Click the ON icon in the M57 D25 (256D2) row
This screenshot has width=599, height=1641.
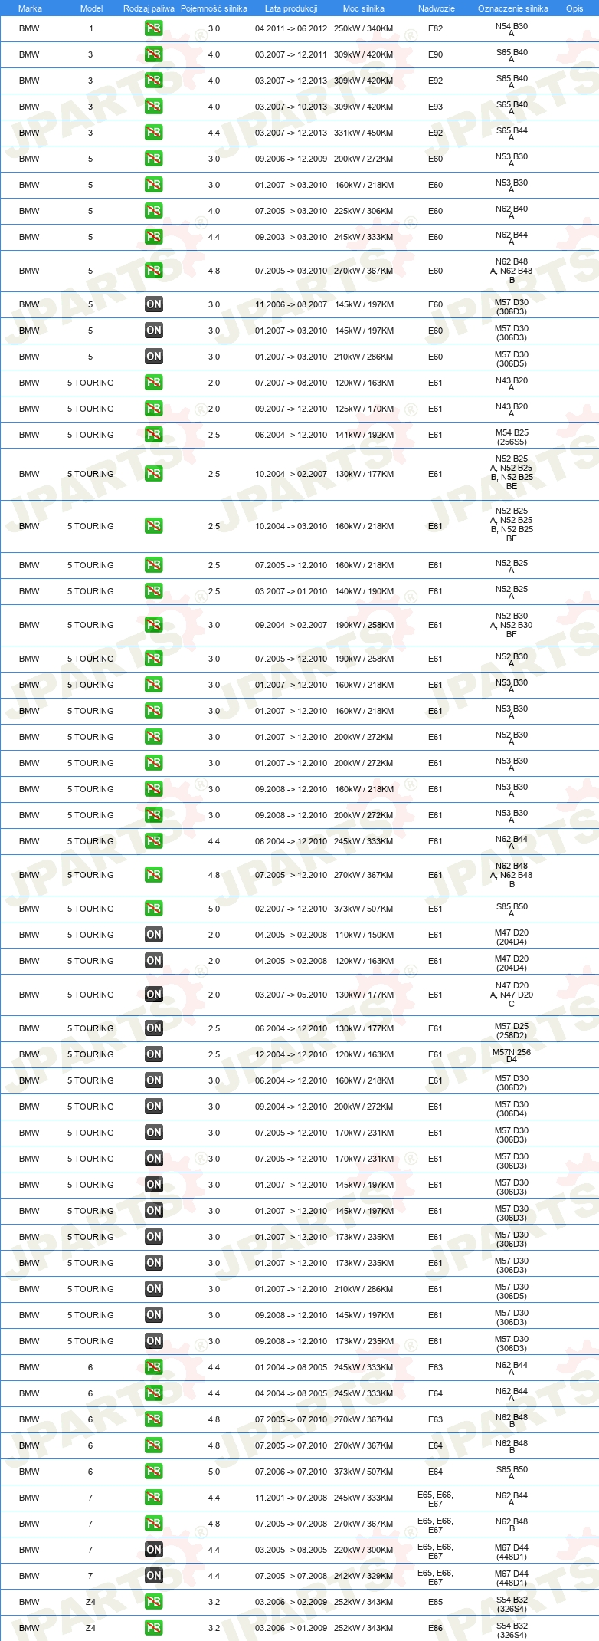tap(153, 1028)
